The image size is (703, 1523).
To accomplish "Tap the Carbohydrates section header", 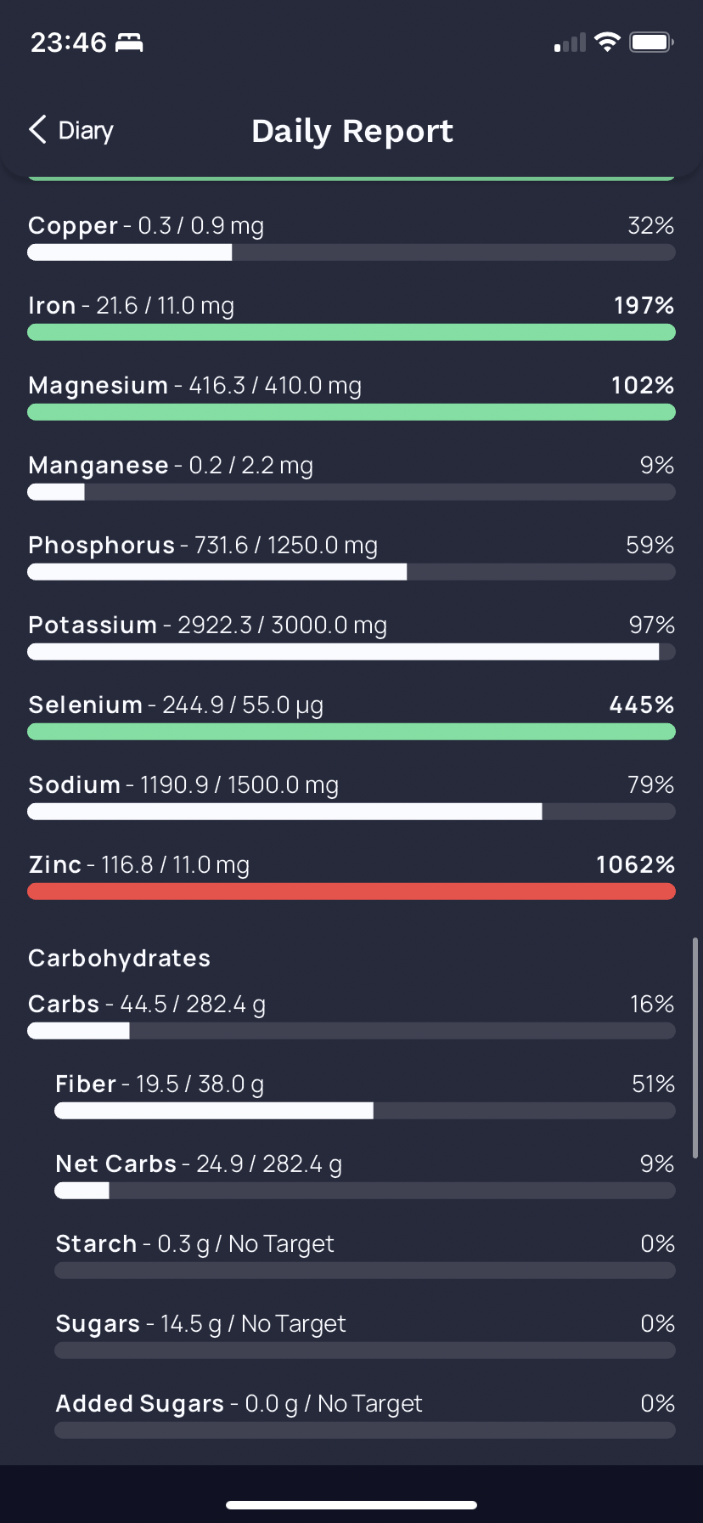I will [x=119, y=958].
